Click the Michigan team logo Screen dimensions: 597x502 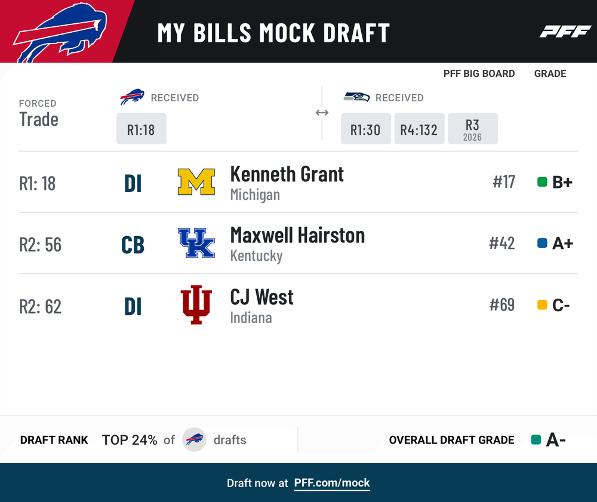click(196, 182)
